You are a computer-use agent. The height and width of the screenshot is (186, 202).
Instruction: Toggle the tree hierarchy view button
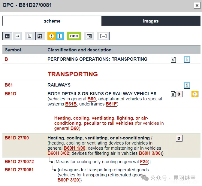coord(40,36)
